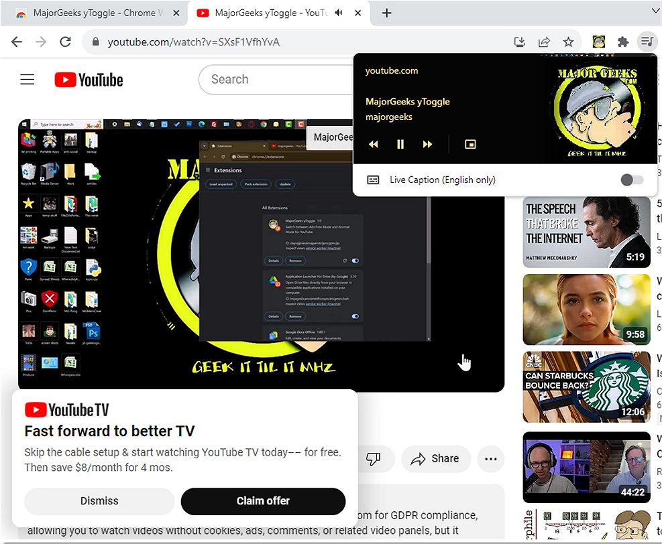
Task: Open the tab search dropdown arrow
Action: [x=655, y=11]
